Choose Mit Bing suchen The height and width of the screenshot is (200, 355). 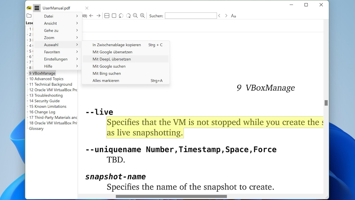[125, 74]
